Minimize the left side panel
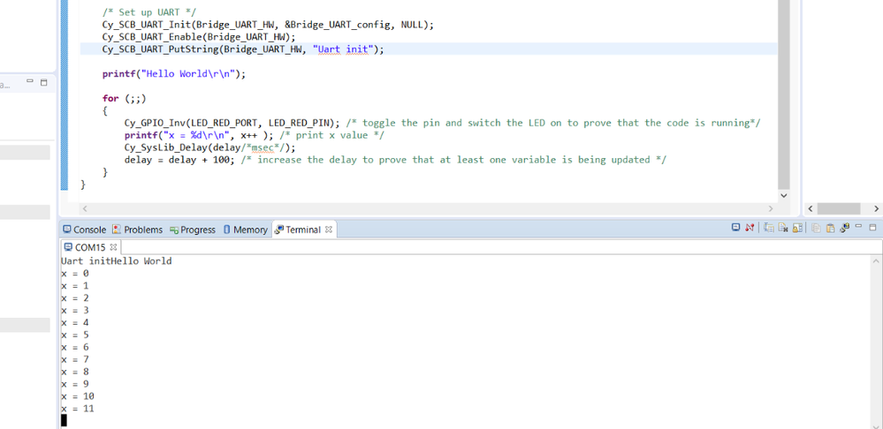Image resolution: width=883 pixels, height=429 pixels. [30, 81]
